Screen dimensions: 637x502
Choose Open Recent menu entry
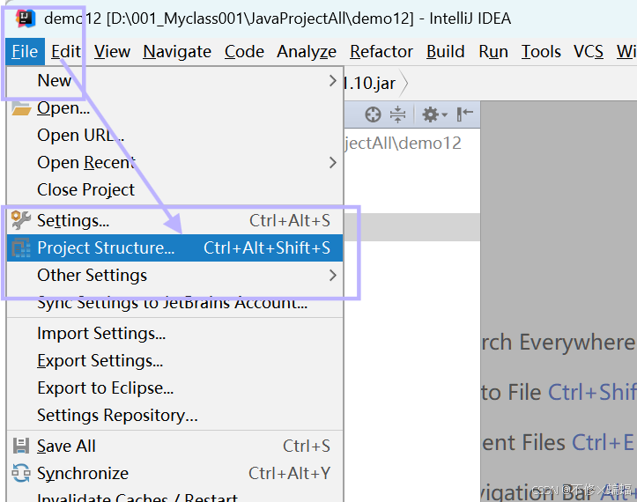[x=174, y=162]
